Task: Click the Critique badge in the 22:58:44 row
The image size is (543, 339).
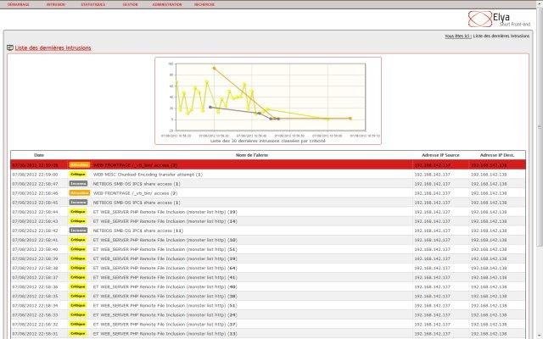Action: (x=77, y=212)
